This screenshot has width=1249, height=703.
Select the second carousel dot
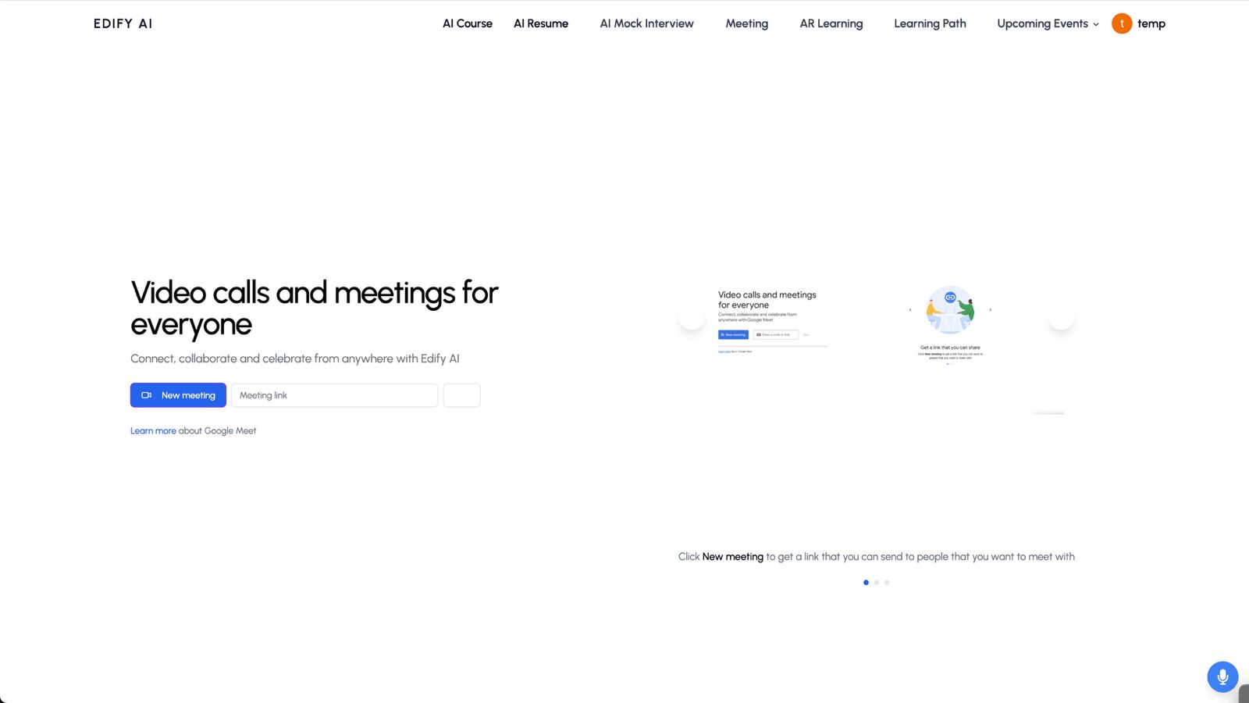(877, 582)
